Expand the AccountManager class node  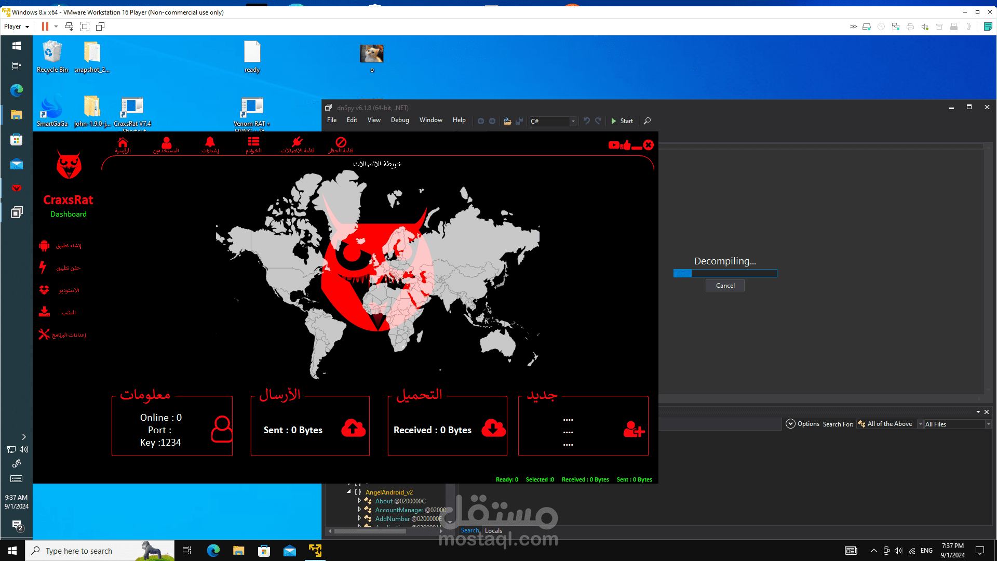click(359, 510)
